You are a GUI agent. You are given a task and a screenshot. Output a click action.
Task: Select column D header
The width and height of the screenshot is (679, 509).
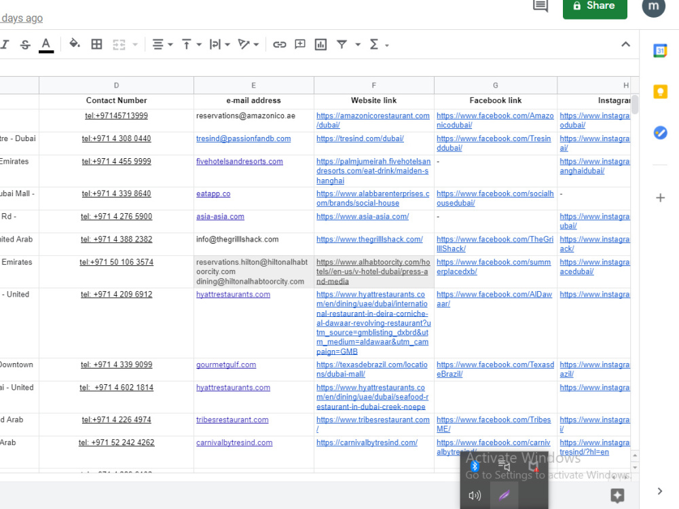pyautogui.click(x=116, y=86)
